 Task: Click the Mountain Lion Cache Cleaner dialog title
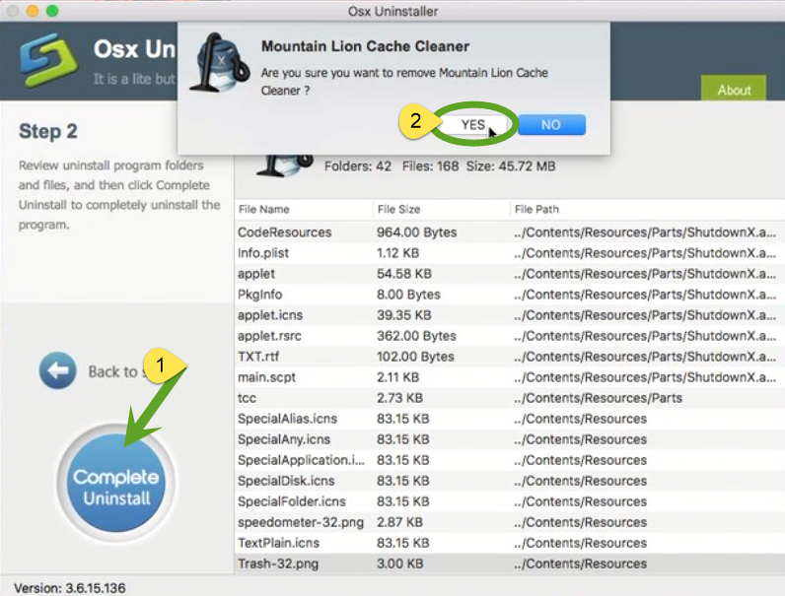[365, 46]
